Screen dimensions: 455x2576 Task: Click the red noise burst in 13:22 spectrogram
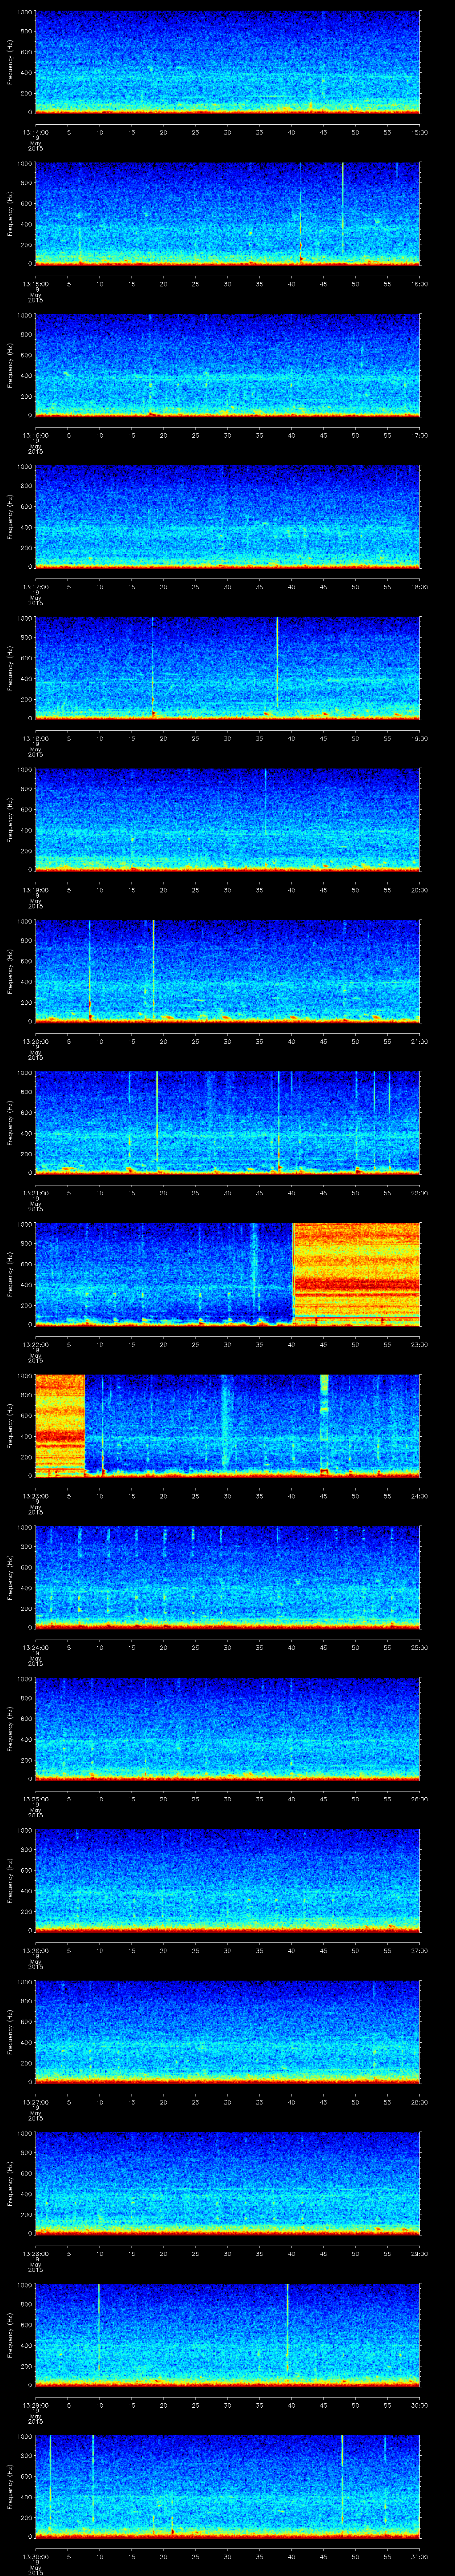[x=355, y=1273]
